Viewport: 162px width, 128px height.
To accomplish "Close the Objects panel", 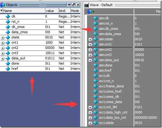I will tap(78, 5).
